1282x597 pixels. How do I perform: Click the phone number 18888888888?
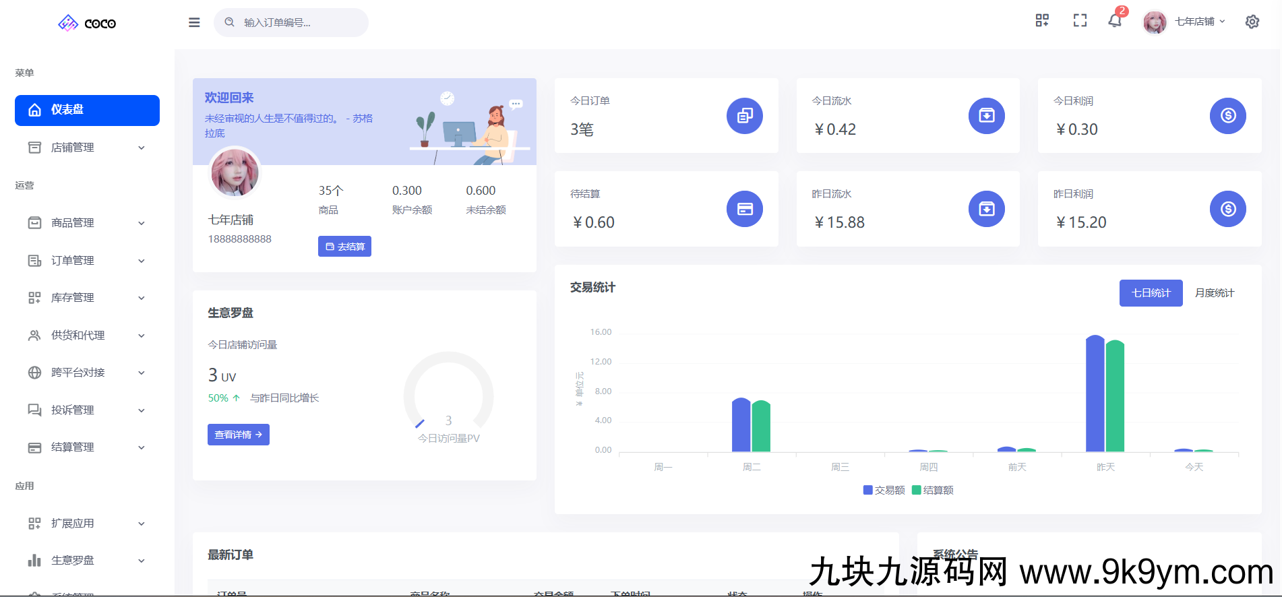click(x=240, y=239)
